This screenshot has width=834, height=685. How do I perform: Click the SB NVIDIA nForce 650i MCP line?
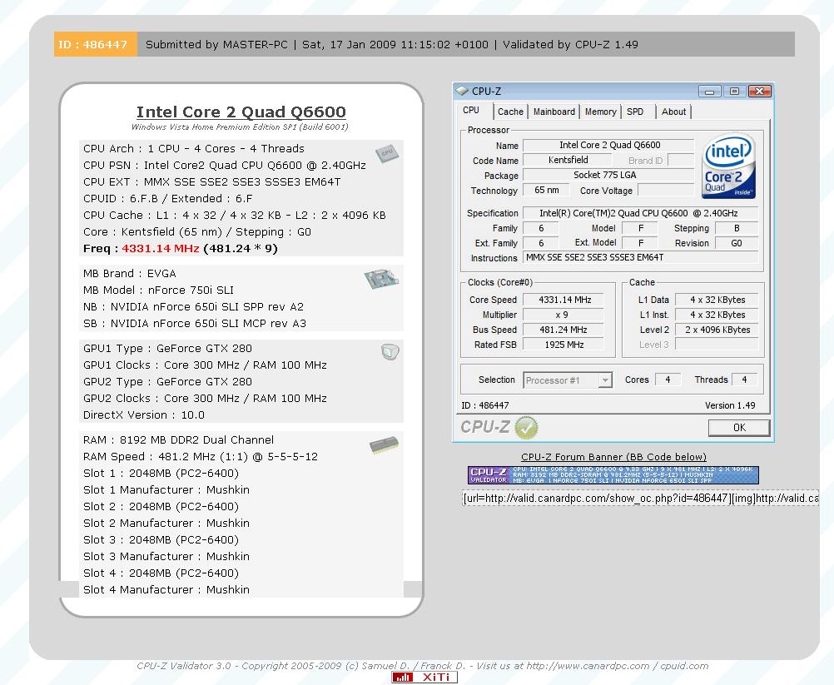[195, 323]
